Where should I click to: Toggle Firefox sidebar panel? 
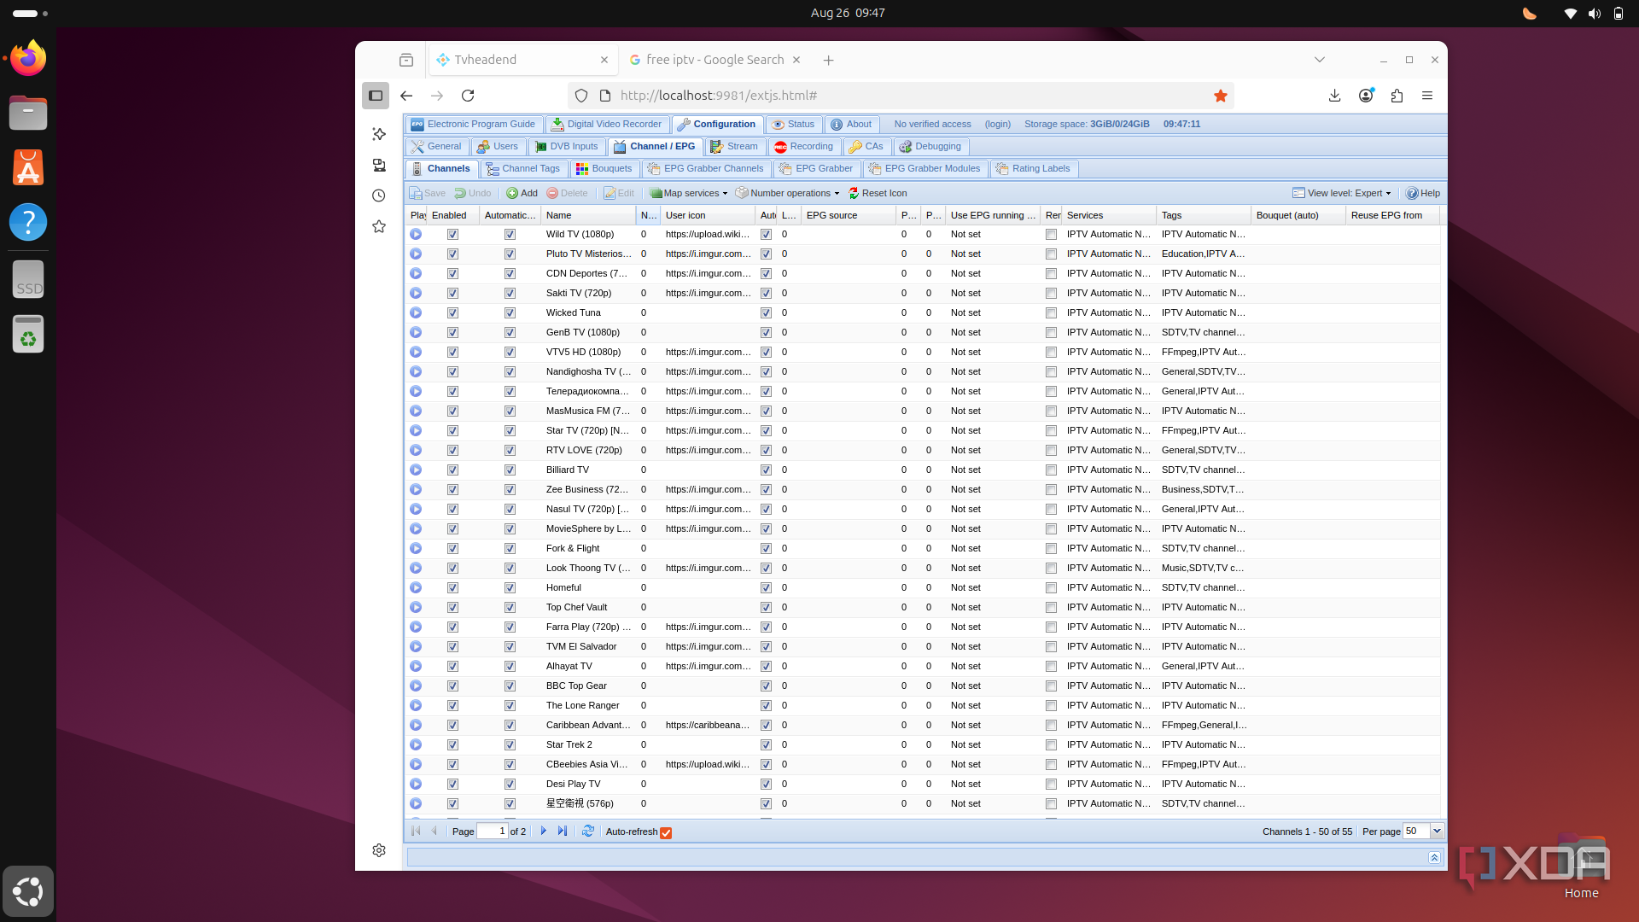[x=376, y=96]
